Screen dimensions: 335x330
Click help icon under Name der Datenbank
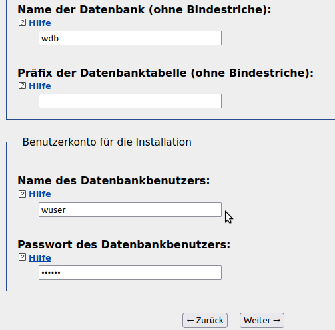pyautogui.click(x=22, y=23)
